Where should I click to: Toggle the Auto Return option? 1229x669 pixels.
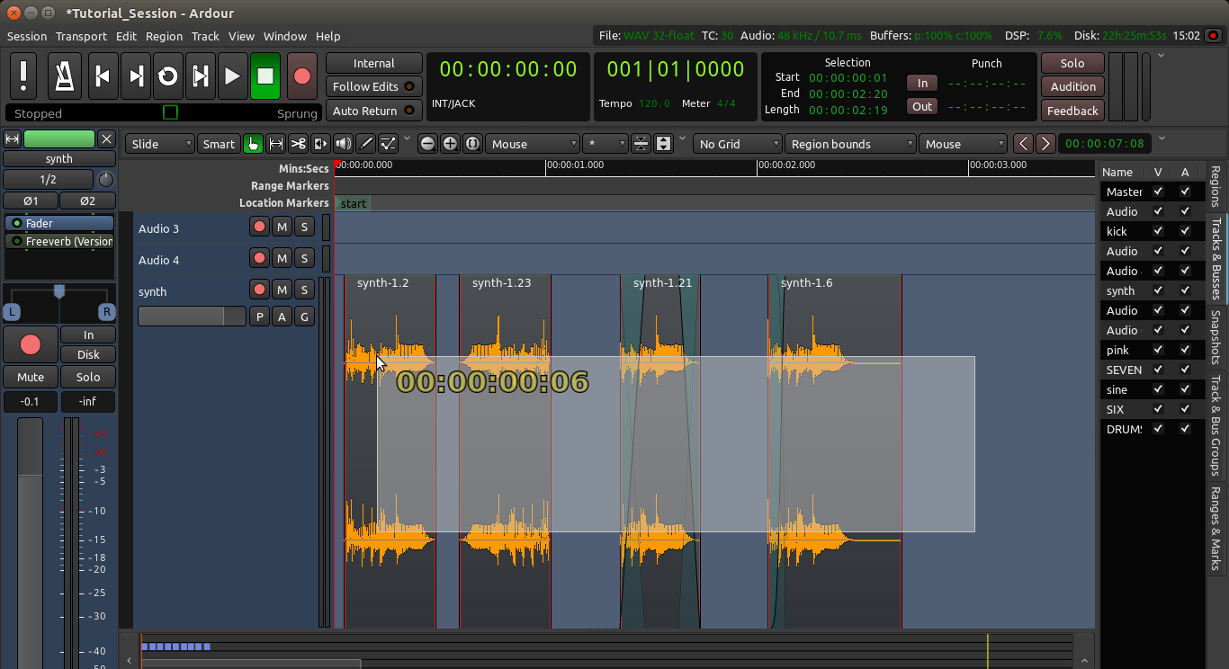point(373,111)
